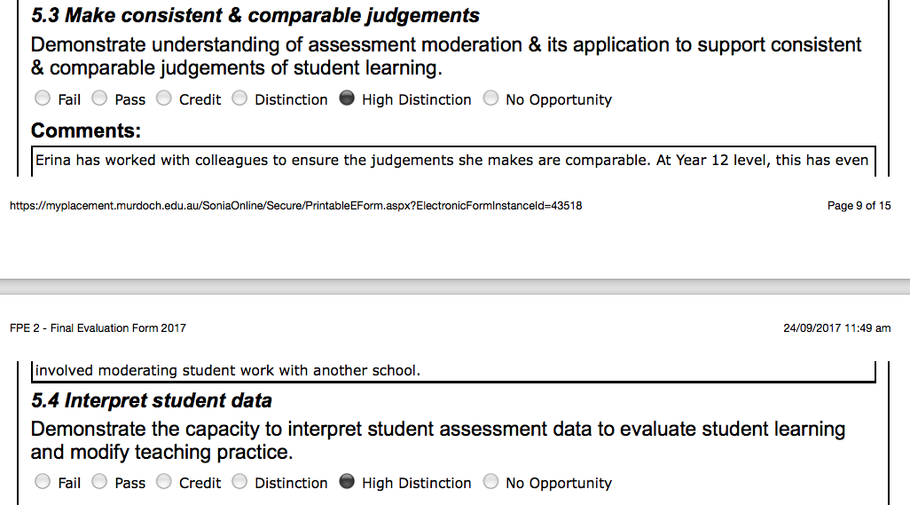Mark Distinction for 5.3 Make consistent judgements

click(239, 99)
